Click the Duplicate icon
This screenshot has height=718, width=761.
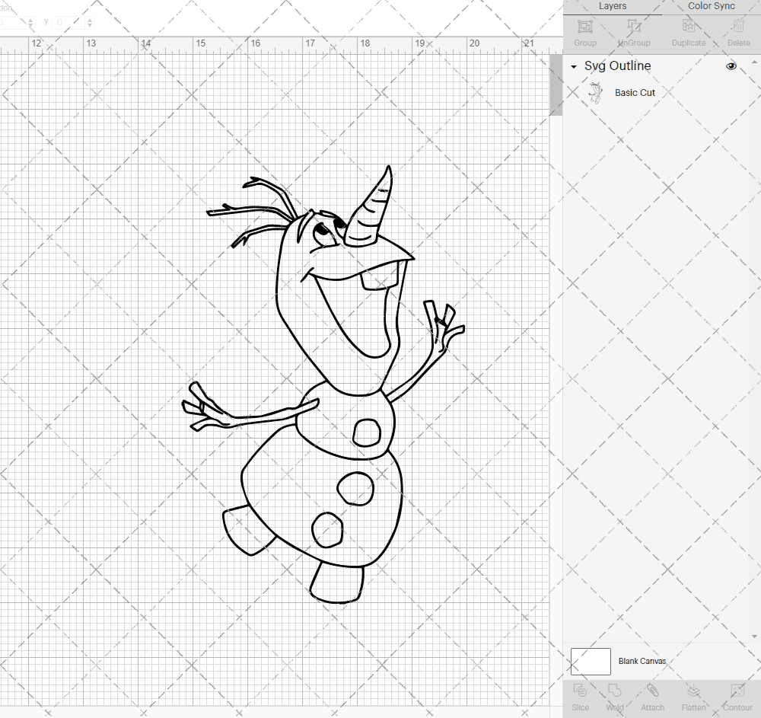point(689,29)
